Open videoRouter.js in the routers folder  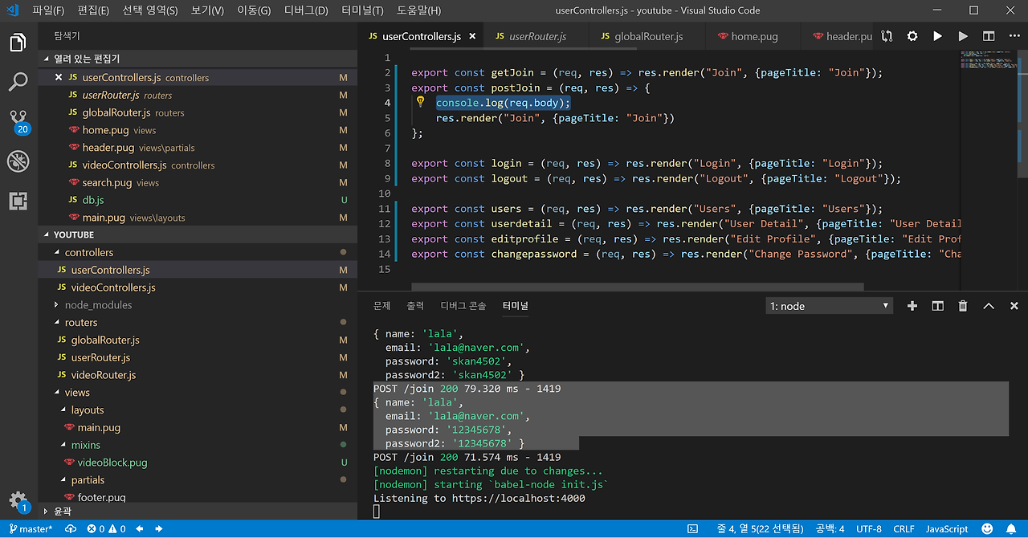103,375
